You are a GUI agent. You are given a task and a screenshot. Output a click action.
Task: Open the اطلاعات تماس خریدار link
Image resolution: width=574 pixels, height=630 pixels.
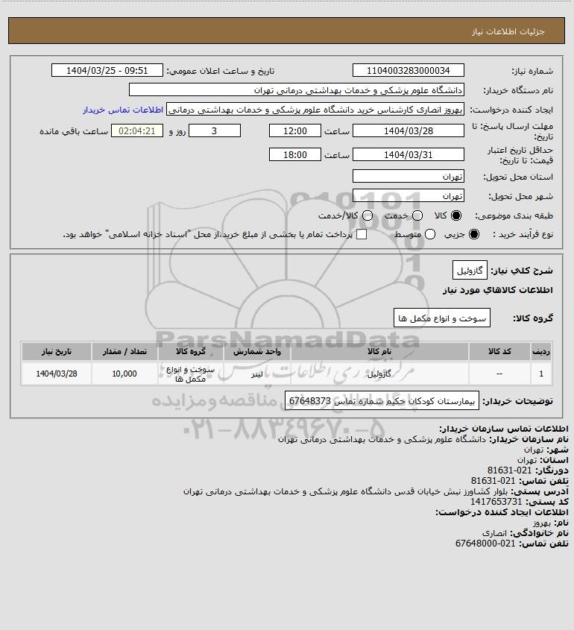(x=123, y=110)
